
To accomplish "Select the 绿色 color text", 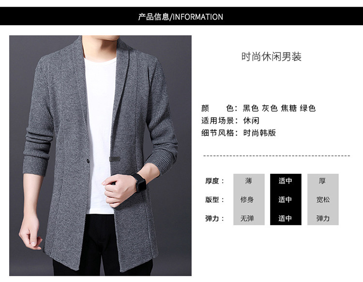I will [308, 108].
